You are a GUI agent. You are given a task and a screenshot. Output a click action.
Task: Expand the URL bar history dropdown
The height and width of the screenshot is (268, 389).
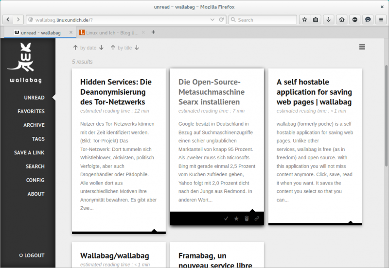(212, 20)
